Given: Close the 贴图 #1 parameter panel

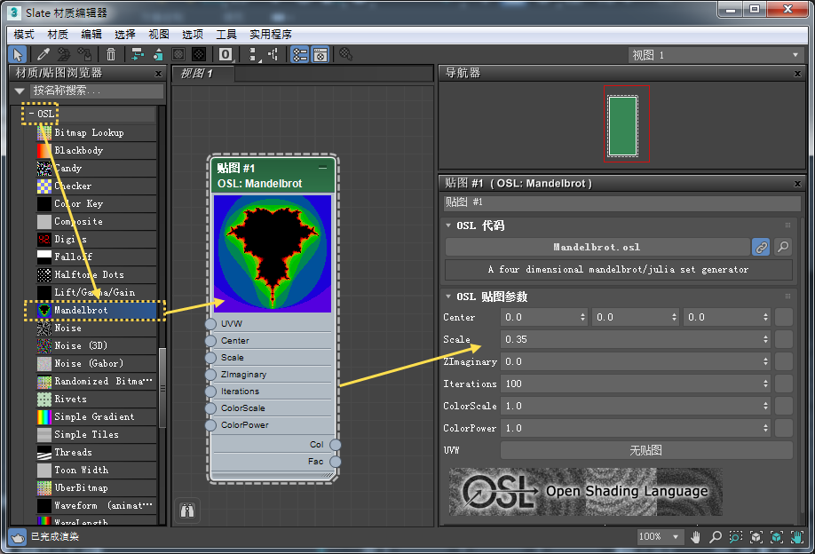Looking at the screenshot, I should click(x=798, y=184).
